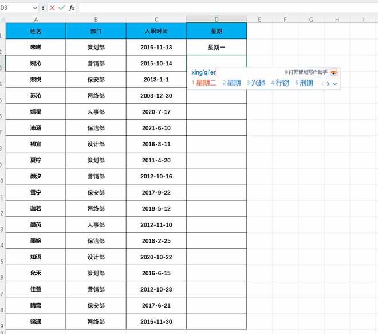Click the date 2019-5-12 cell
This screenshot has width=378, height=334.
tap(156, 208)
